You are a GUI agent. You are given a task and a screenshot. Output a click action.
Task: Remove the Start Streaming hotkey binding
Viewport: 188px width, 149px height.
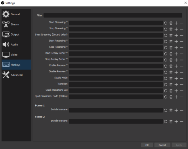181,23
